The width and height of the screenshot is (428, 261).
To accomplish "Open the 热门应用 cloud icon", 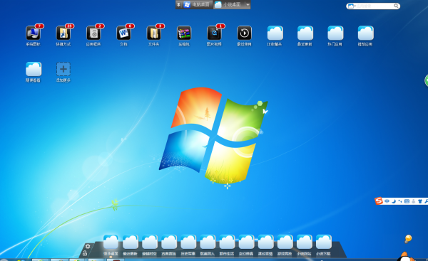I will [335, 33].
